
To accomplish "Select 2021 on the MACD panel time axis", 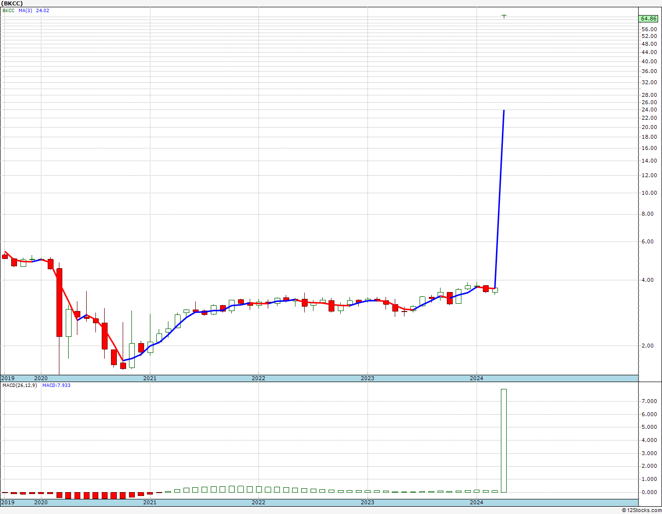I will (x=150, y=502).
